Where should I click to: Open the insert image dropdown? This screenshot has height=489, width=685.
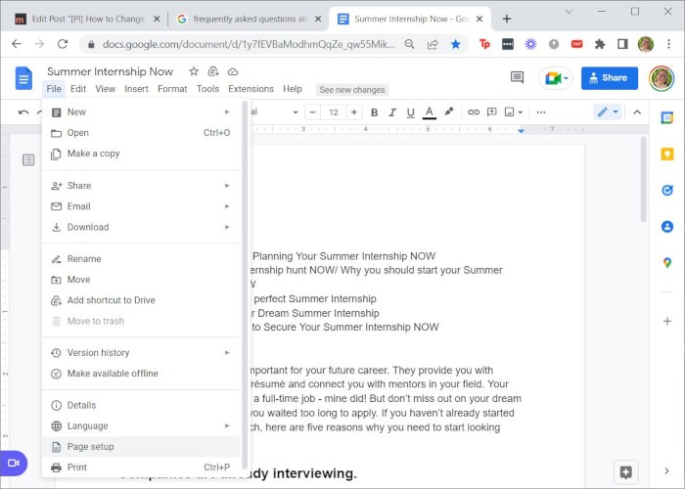[x=514, y=112]
